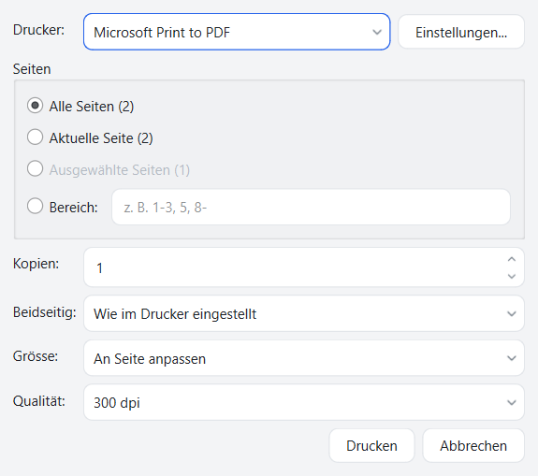Select the Alle Seiten (2) radio button
The height and width of the screenshot is (476, 538).
click(x=35, y=106)
